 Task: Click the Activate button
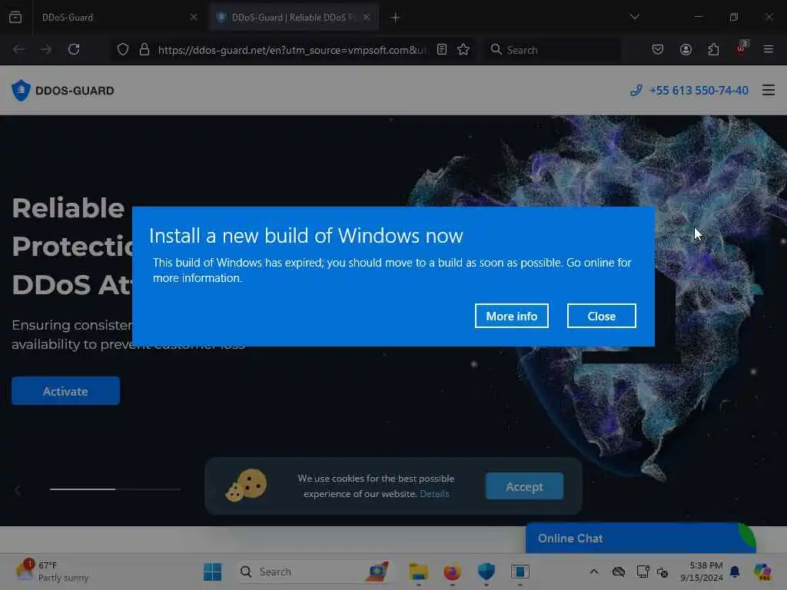(66, 391)
